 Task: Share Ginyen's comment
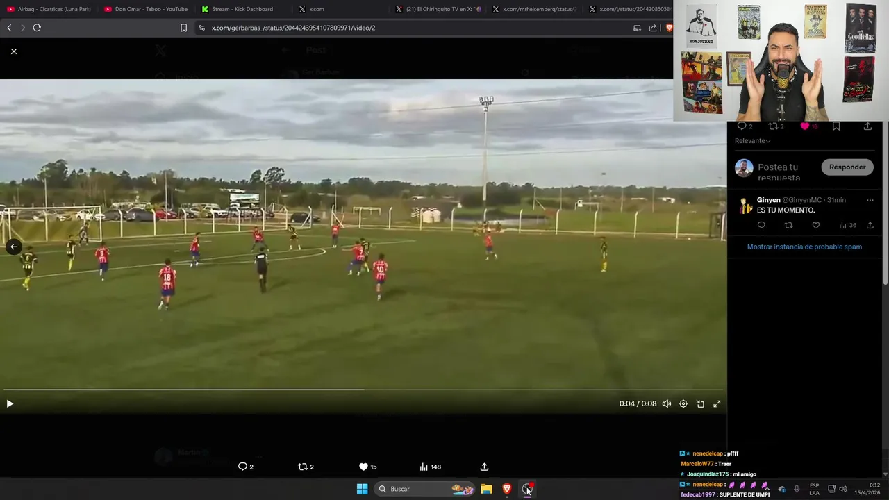(870, 225)
